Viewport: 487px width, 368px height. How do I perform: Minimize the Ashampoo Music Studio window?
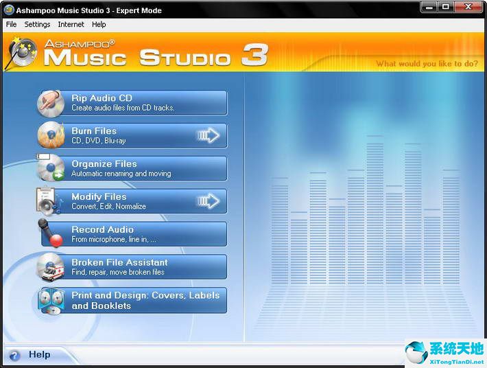[x=429, y=7]
